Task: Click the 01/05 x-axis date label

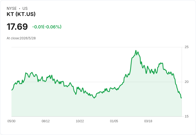Action: point(114,121)
